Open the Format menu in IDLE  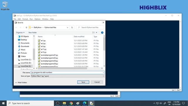point(25,19)
